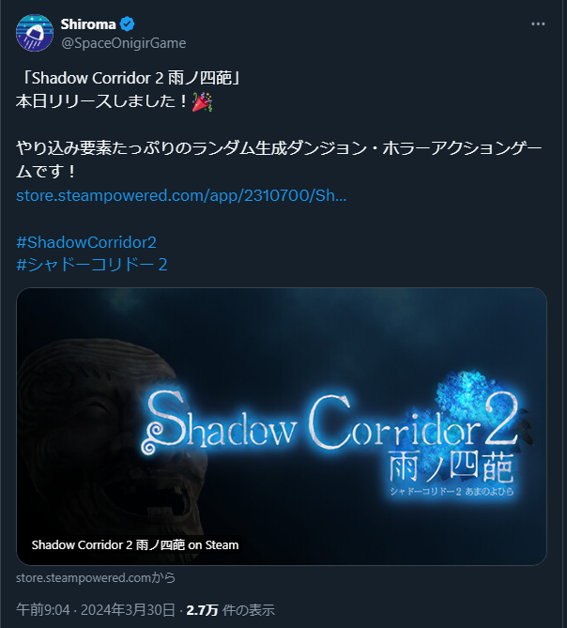Open the 午前9:04 · 2024年3月30日 timestamp
Image resolution: width=567 pixels, height=628 pixels.
click(x=96, y=610)
